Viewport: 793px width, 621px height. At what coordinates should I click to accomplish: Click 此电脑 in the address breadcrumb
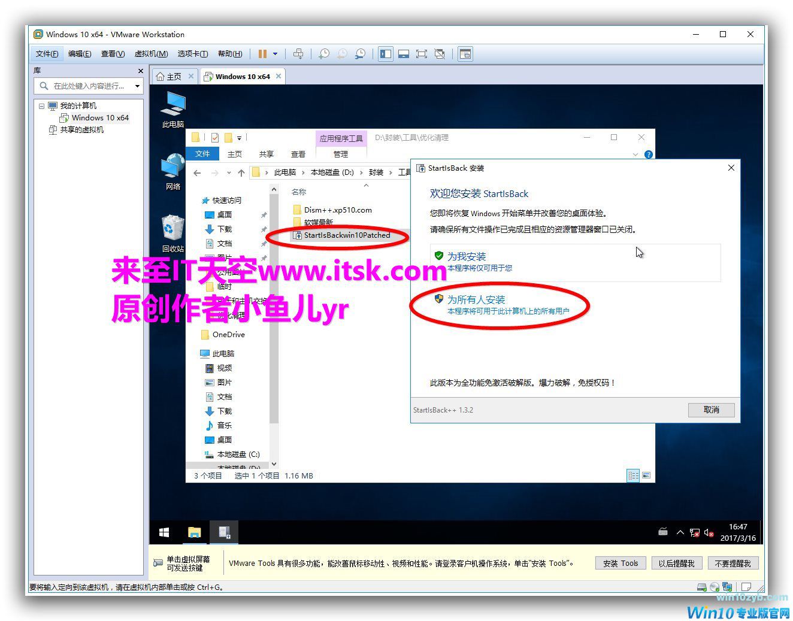click(285, 172)
